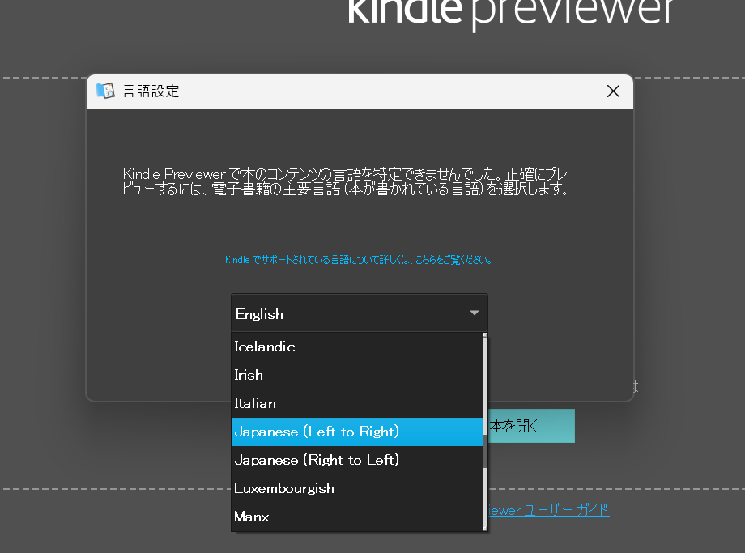The height and width of the screenshot is (553, 745).
Task: Select Luxembourgish from the list
Action: pyautogui.click(x=357, y=489)
